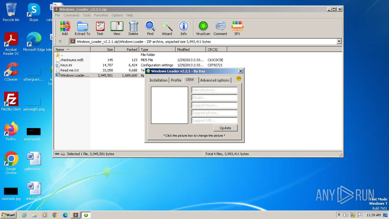The height and width of the screenshot is (219, 389).
Task: Click the Support URL field
Action: pyautogui.click(x=214, y=120)
